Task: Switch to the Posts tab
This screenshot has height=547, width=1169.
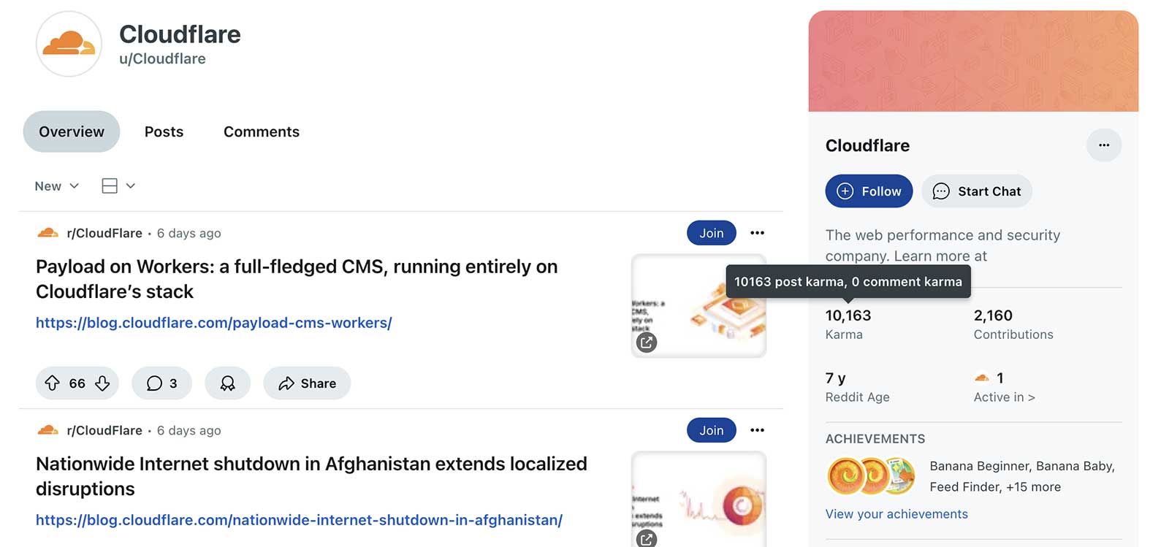Action: 164,131
